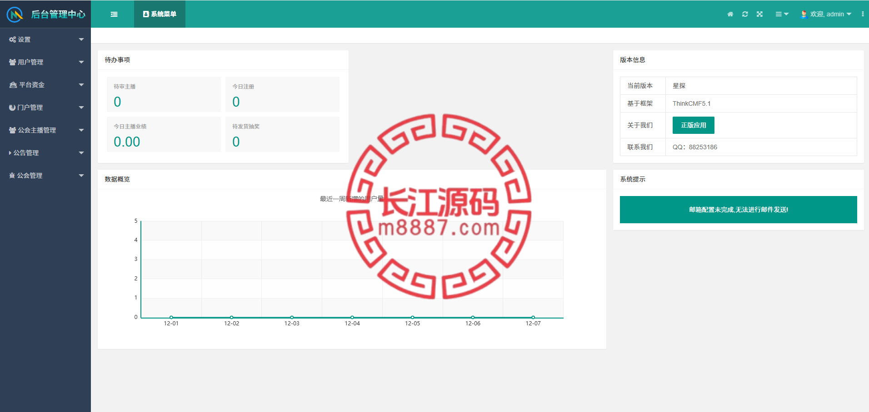Click the chart data point for 12-06

pos(473,318)
